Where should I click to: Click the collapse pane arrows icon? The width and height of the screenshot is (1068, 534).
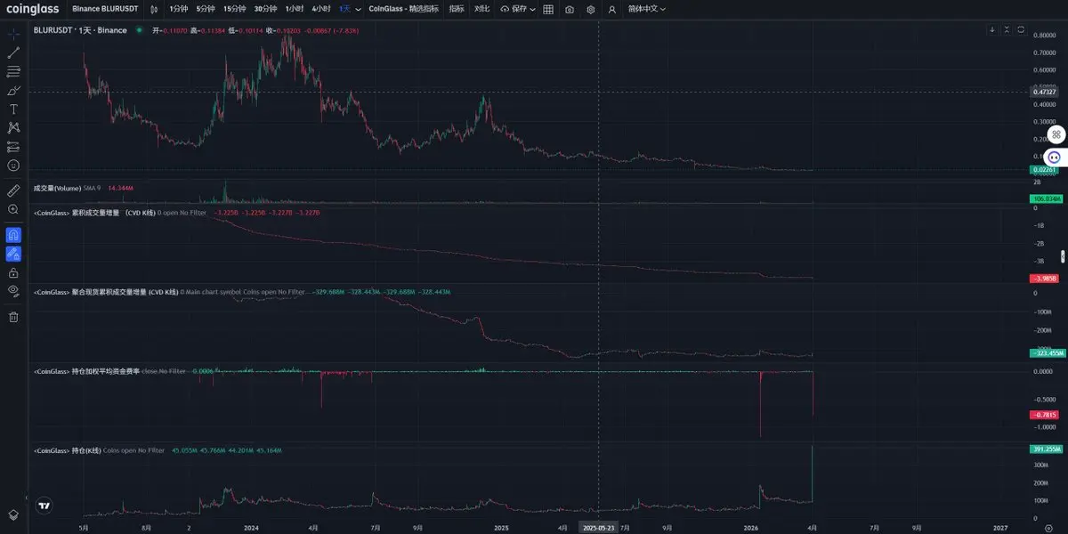tap(1007, 29)
